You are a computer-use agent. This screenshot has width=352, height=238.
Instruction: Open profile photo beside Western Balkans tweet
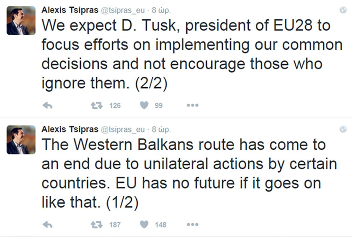click(21, 140)
